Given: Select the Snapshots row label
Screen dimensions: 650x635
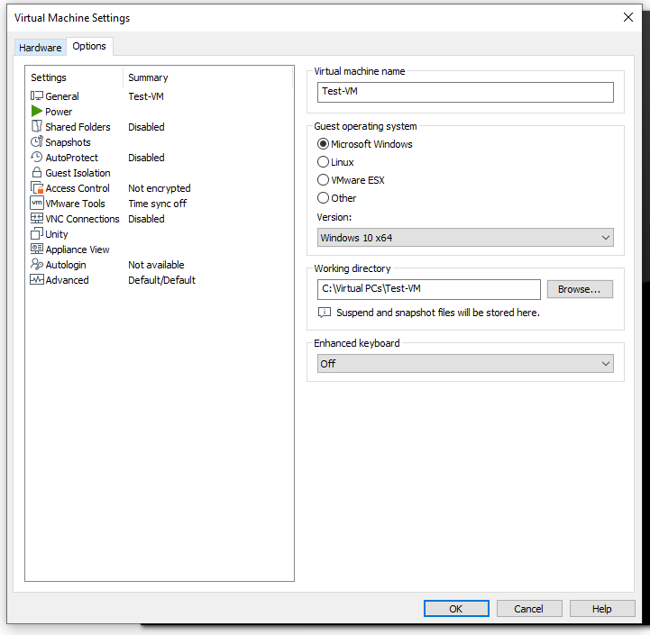Looking at the screenshot, I should click(68, 142).
